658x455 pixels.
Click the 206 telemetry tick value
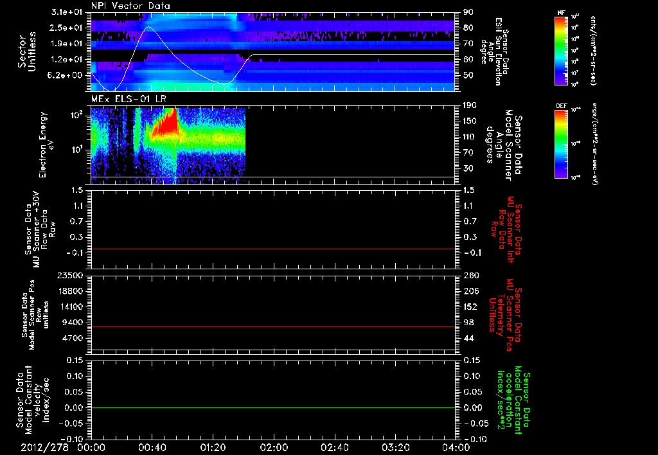click(x=471, y=291)
